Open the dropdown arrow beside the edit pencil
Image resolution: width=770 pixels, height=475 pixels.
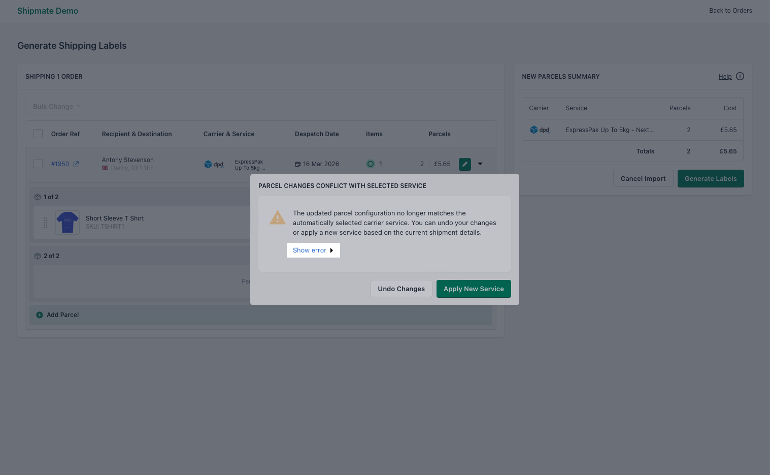[480, 164]
